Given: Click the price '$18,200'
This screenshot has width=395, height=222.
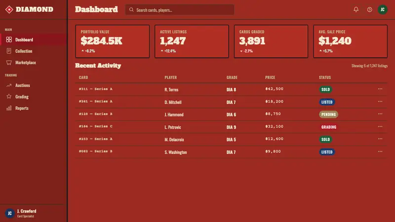Looking at the screenshot, I should 274,101.
